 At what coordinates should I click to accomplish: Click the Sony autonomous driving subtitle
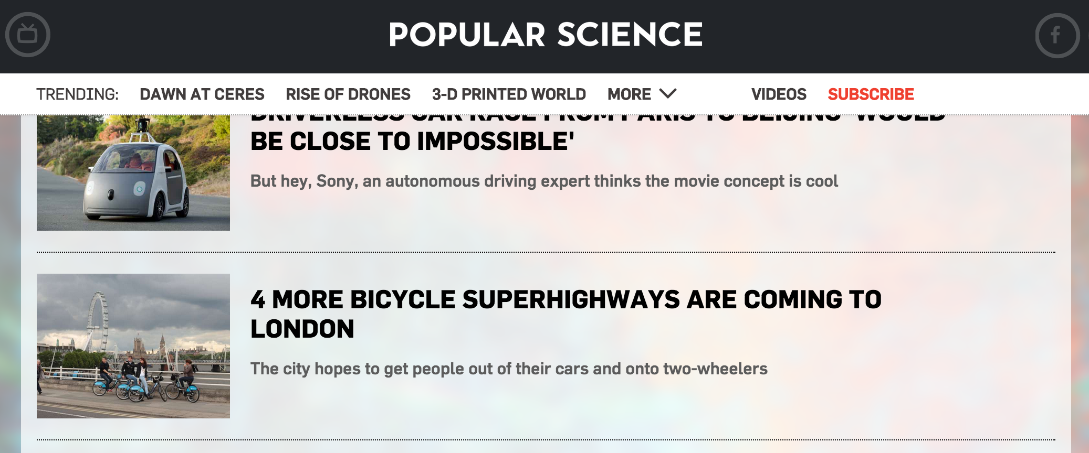point(544,181)
